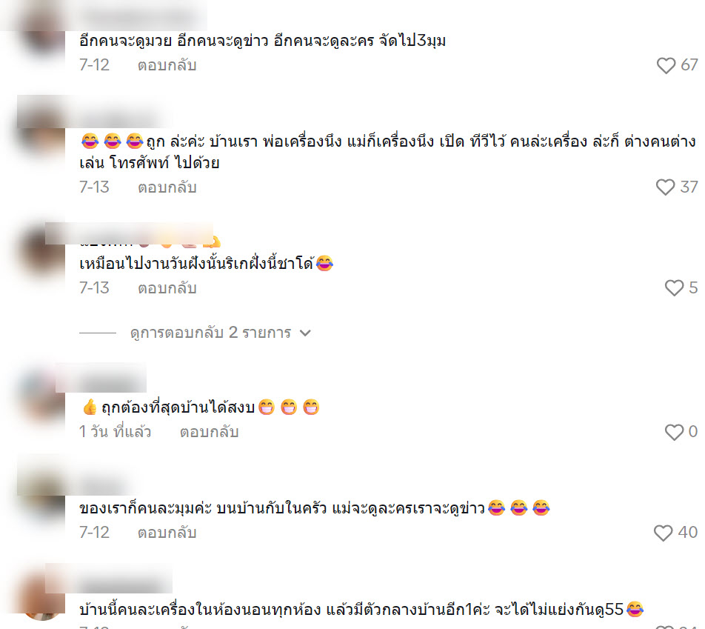Like the comment with 67 likes
The height and width of the screenshot is (629, 705).
click(x=666, y=66)
